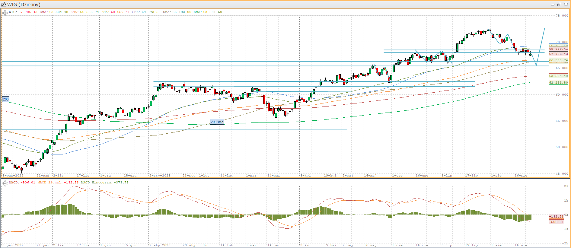Click the 62 281.50 SMA price tag
The width and height of the screenshot is (571, 248).
pyautogui.click(x=558, y=82)
